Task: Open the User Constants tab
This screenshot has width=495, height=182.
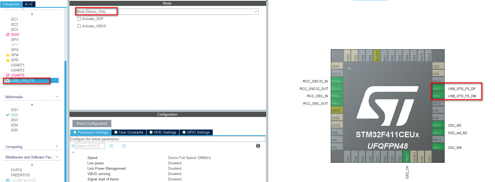Action: coord(129,132)
